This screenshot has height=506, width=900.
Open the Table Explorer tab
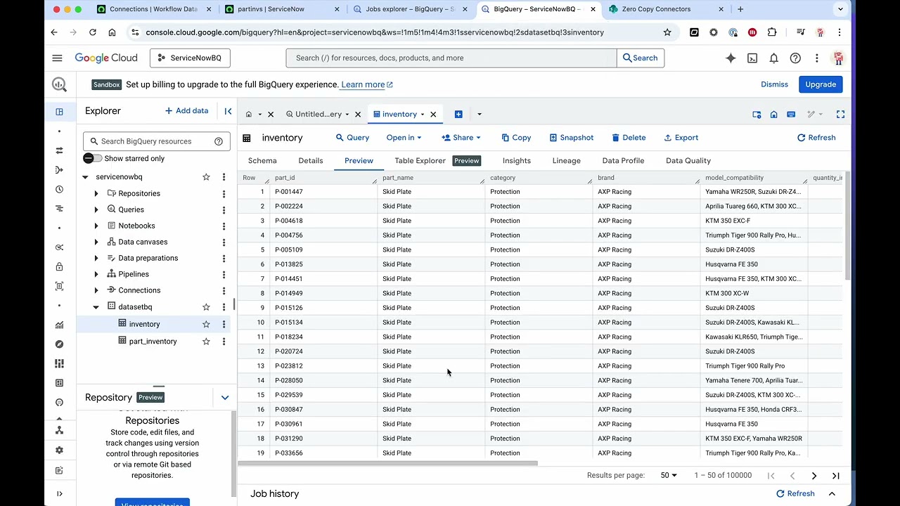tap(420, 161)
